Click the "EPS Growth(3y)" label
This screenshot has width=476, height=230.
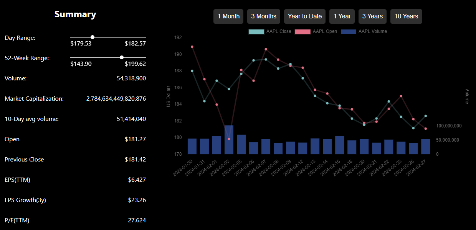coord(25,200)
